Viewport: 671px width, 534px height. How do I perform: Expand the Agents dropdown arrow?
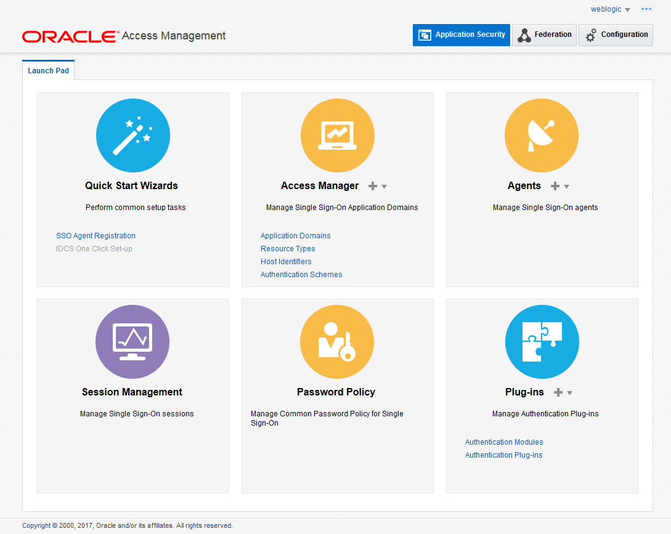pos(567,187)
